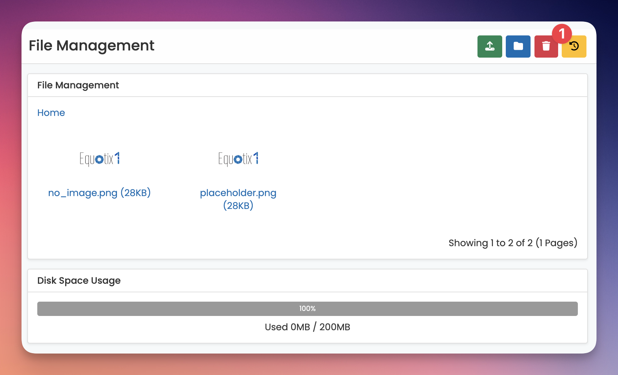Viewport: 618px width, 375px height.
Task: Click the "Used 0MB / 200MB" usage text
Action: tap(307, 327)
